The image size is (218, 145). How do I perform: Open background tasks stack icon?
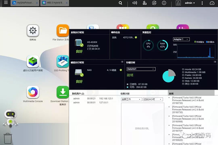(145, 3)
